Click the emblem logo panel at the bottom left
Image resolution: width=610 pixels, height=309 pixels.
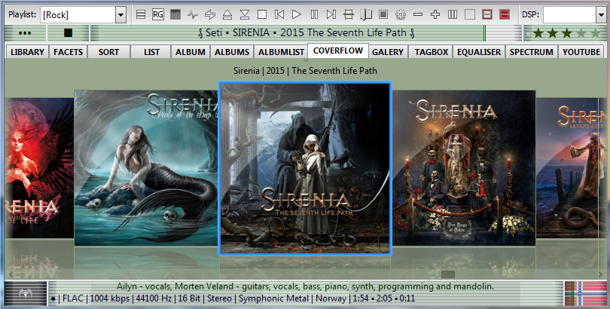coord(26,293)
